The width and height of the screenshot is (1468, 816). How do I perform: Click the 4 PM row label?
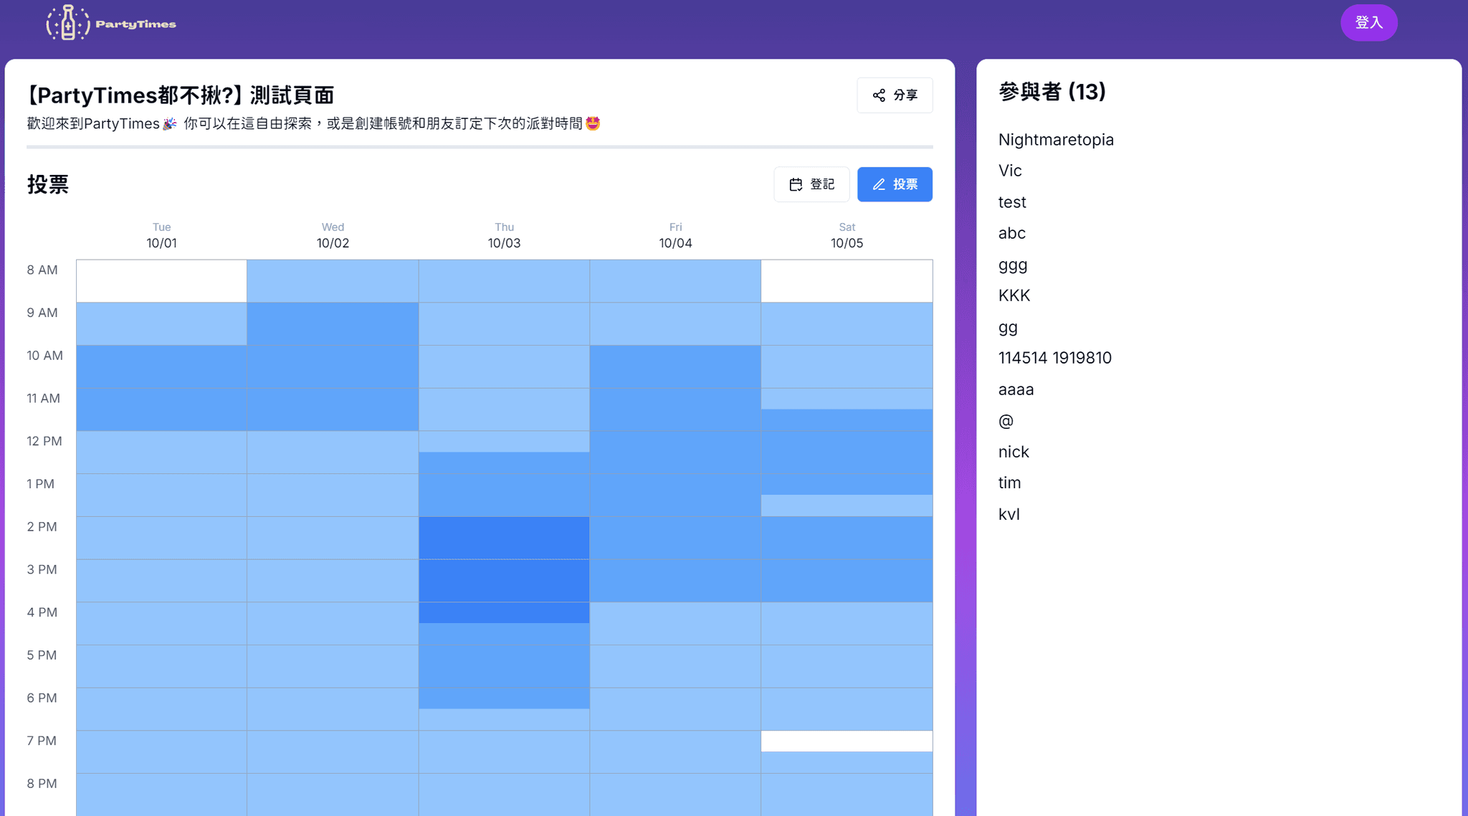[x=42, y=612]
